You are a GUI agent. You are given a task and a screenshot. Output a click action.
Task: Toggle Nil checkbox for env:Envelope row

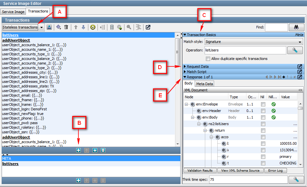pyautogui.click(x=263, y=104)
